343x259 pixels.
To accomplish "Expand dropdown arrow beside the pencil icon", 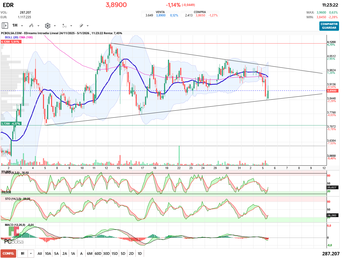I will [x=88, y=26].
